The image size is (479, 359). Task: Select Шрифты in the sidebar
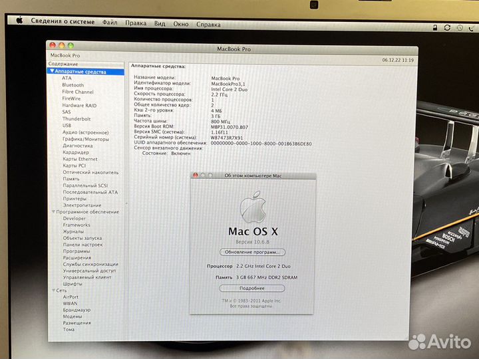73,284
